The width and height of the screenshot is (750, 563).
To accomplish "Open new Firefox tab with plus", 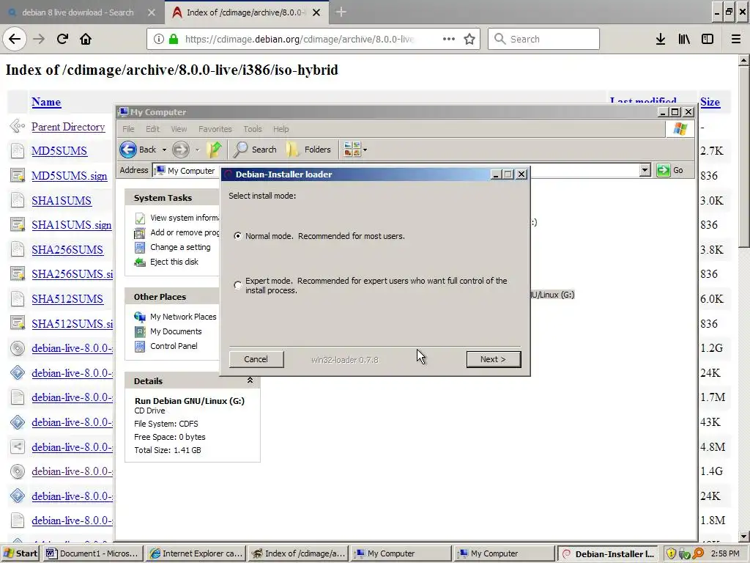I will pyautogui.click(x=341, y=12).
